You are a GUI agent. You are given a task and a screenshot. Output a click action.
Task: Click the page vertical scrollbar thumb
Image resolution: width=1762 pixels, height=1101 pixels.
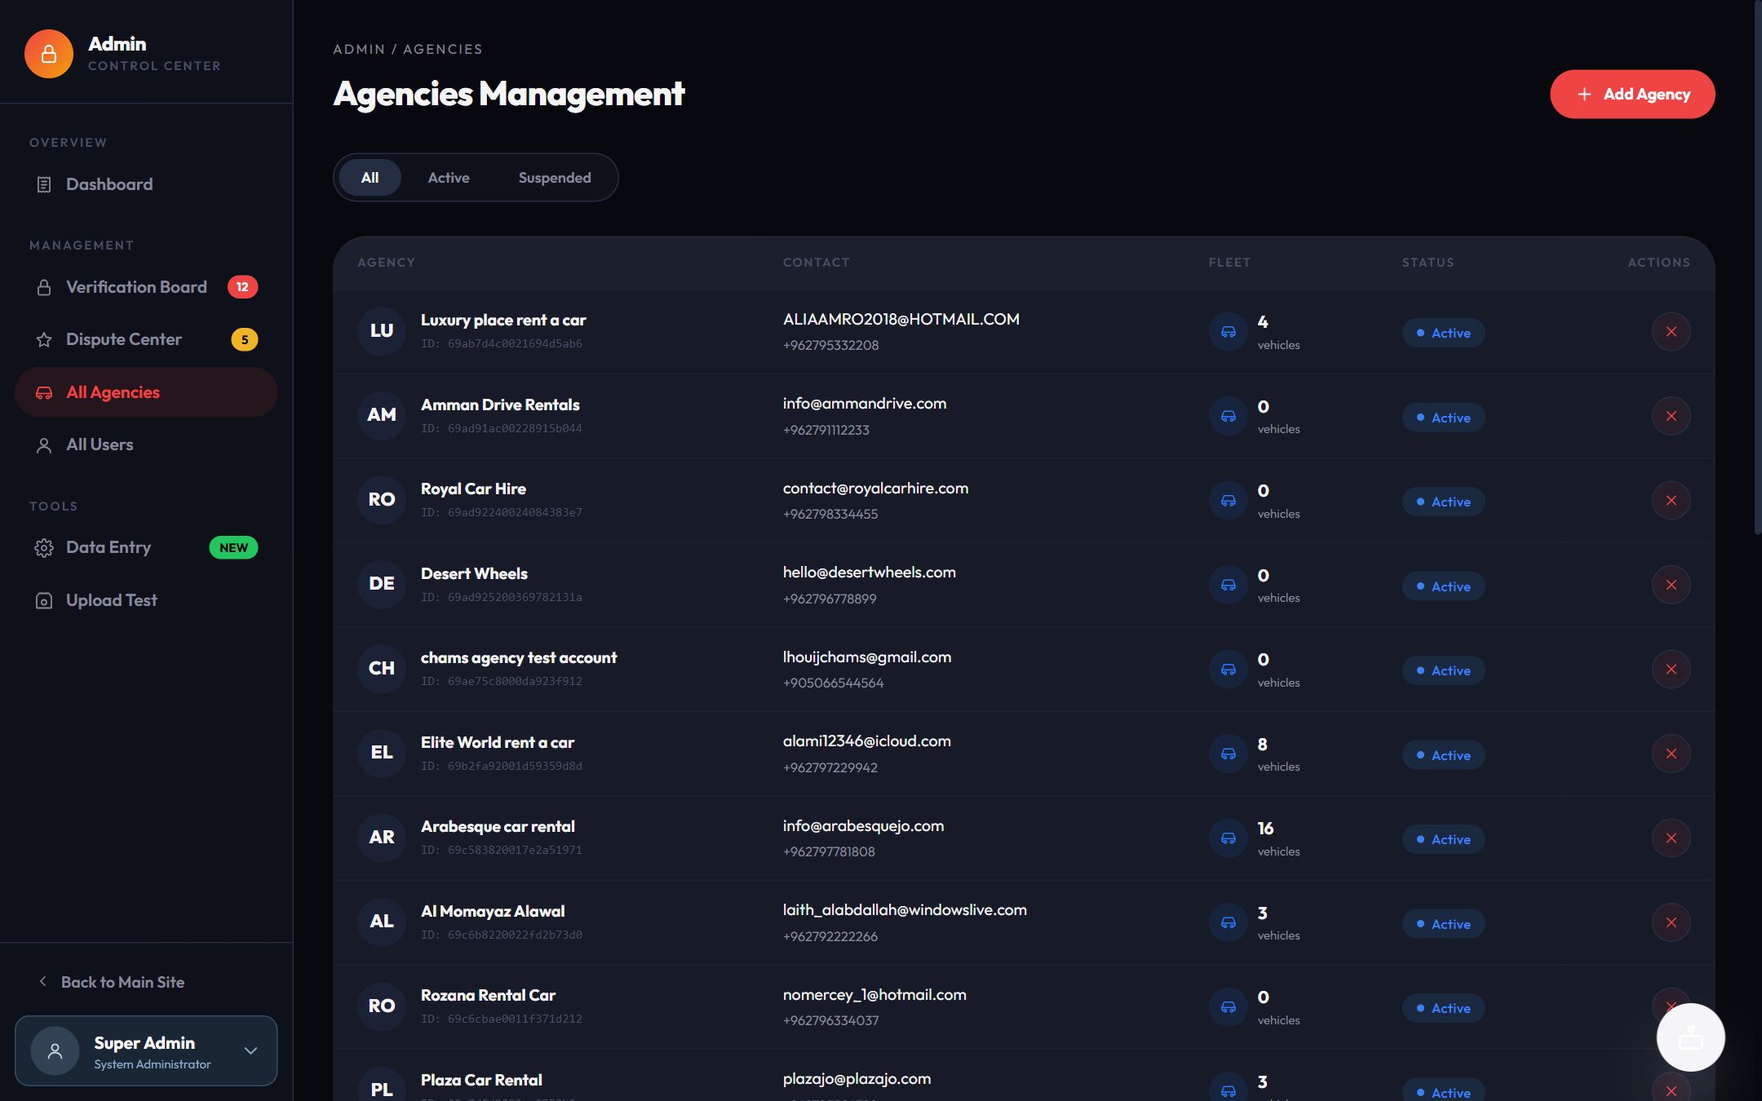tap(1757, 269)
